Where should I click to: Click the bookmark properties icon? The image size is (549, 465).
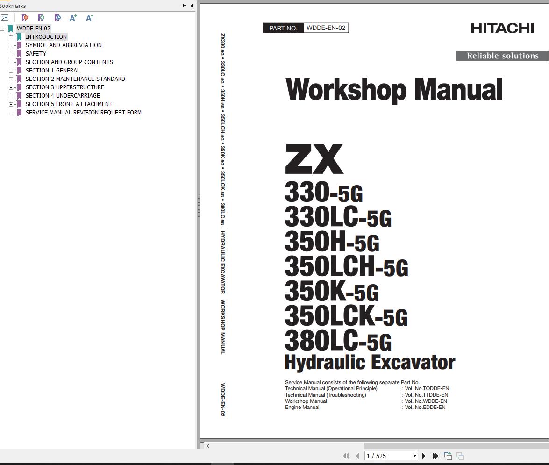click(x=57, y=17)
